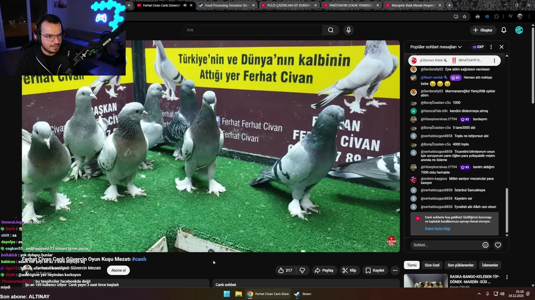Screen dimensions: 535x300
Task: Save the video with Kaydet
Action: tap(374, 270)
